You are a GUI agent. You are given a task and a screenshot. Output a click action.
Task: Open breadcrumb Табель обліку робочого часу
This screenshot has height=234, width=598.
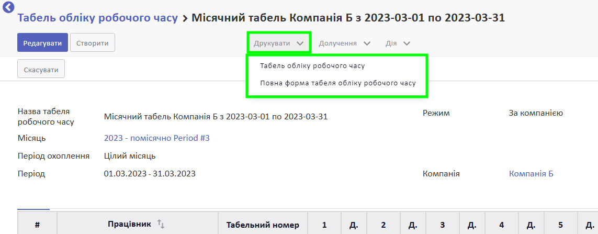tap(98, 18)
